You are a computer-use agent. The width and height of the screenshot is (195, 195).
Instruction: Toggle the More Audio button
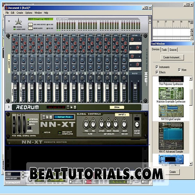click(x=30, y=28)
